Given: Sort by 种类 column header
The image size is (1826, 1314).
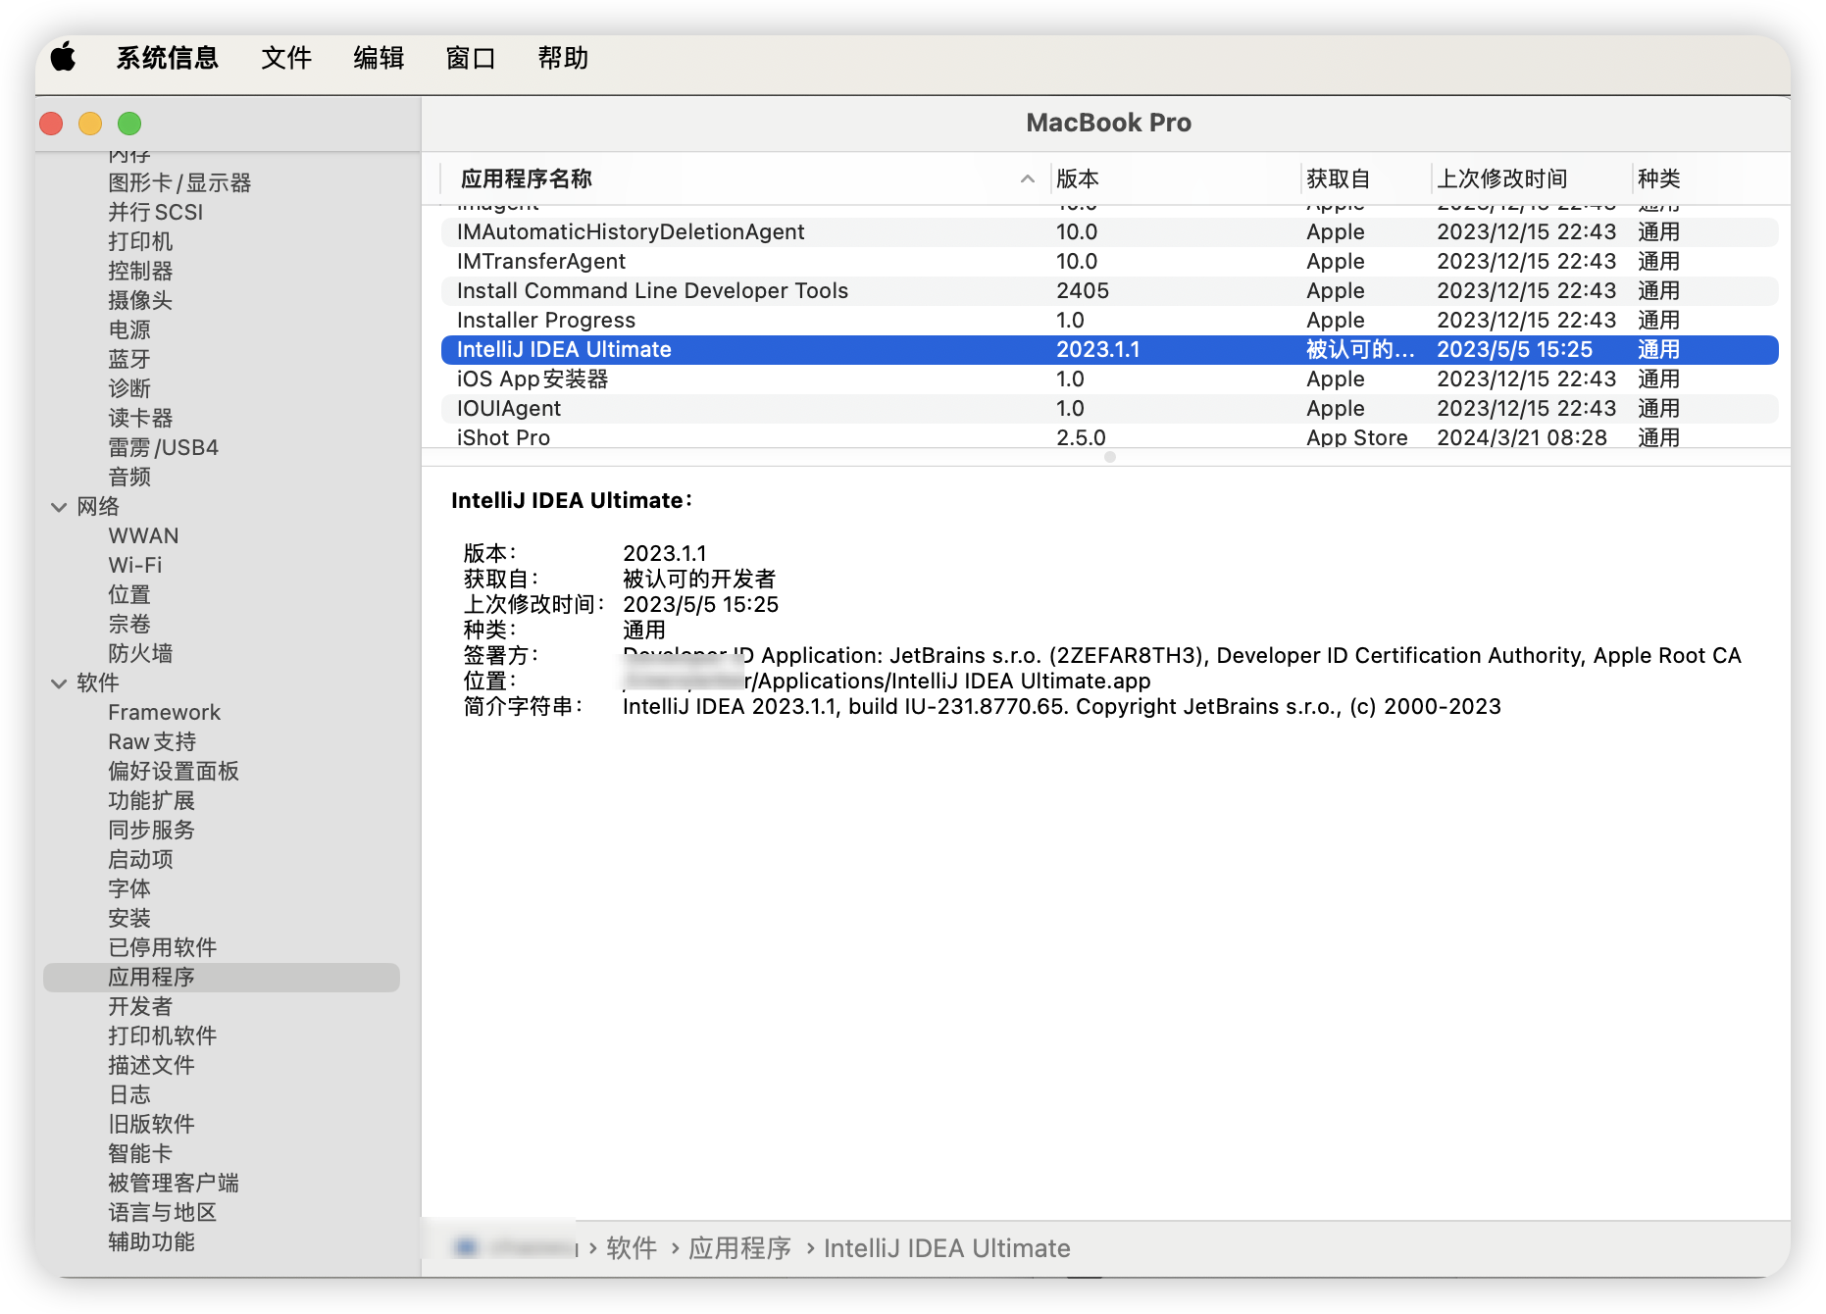Looking at the screenshot, I should [x=1658, y=178].
